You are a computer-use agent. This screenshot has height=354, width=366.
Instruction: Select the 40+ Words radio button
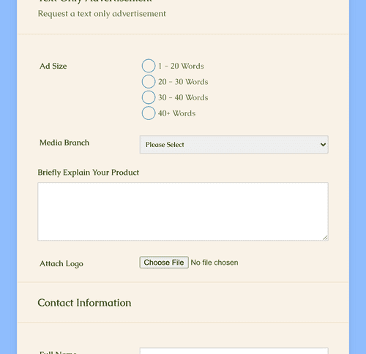pyautogui.click(x=149, y=113)
